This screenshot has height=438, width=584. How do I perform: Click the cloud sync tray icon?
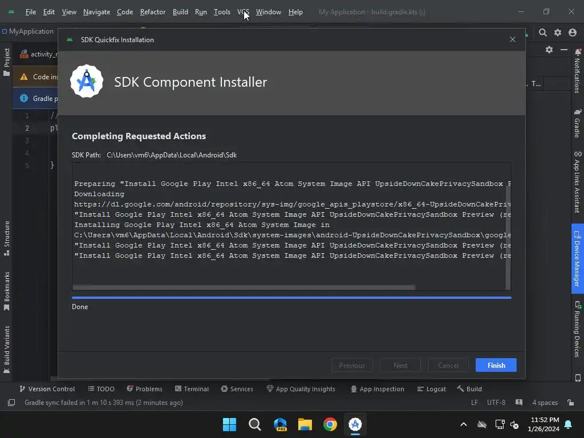(482, 424)
